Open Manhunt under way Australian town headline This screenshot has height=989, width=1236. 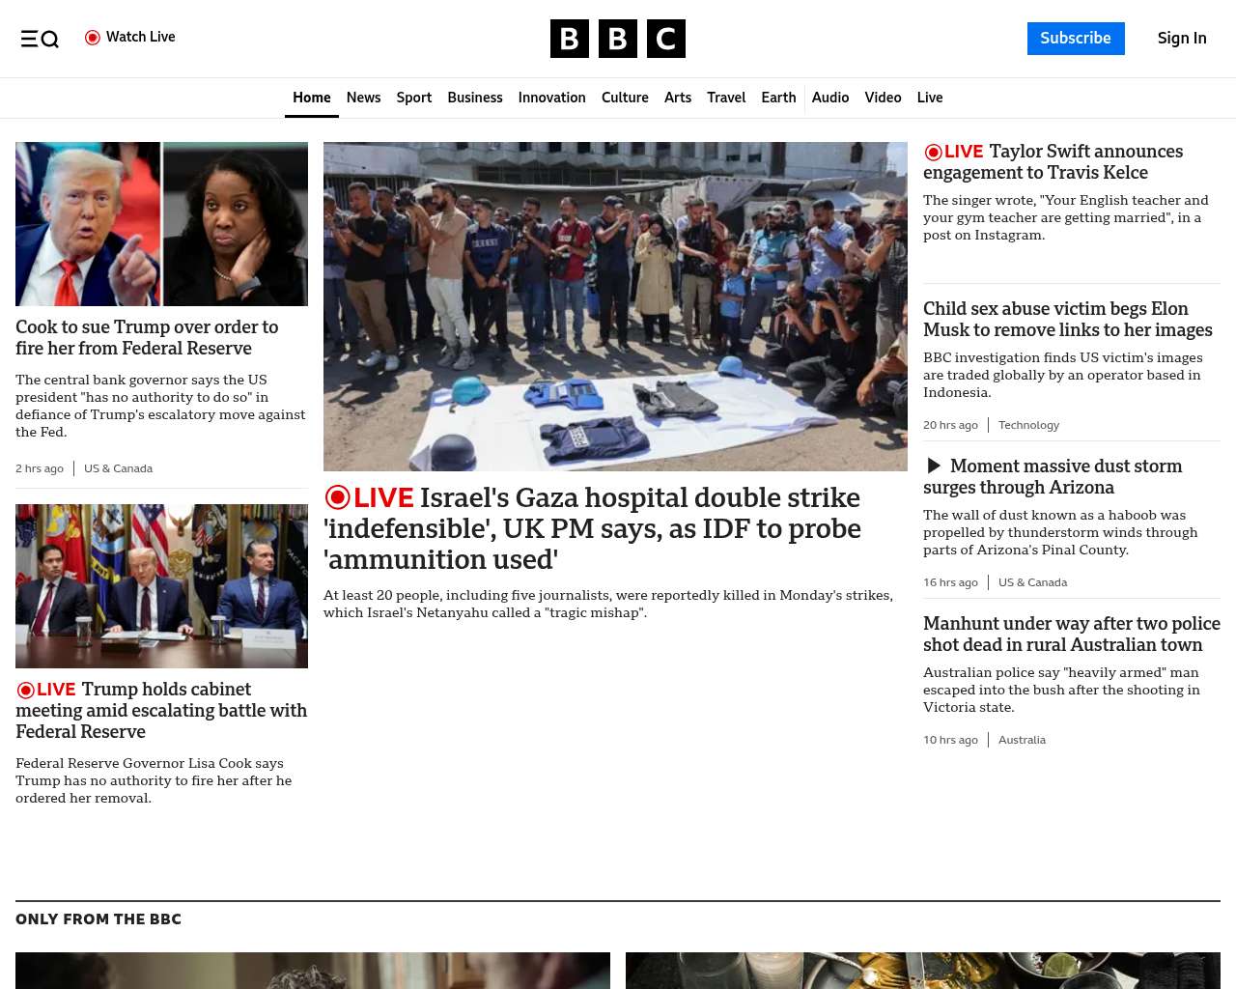[x=1072, y=635]
